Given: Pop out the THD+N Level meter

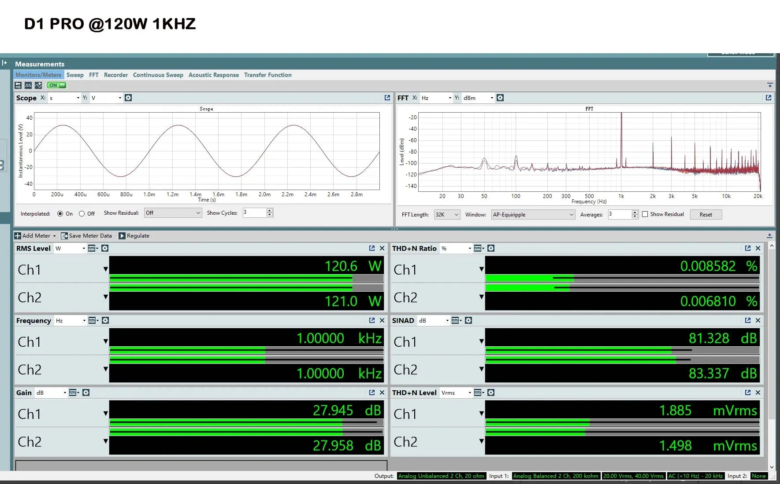Looking at the screenshot, I should 748,392.
